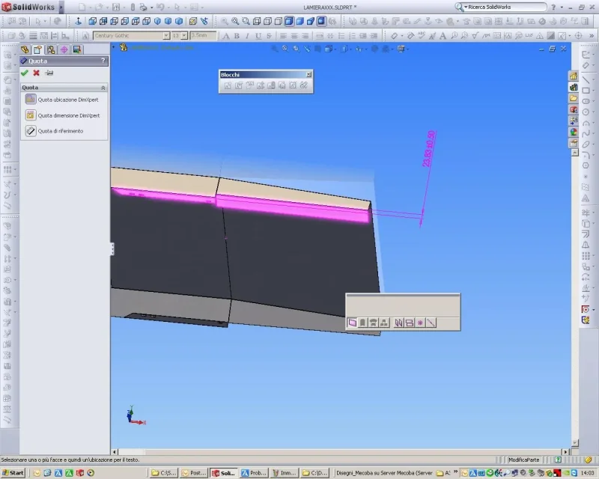Open the Appearances color ball task pane tab
Image resolution: width=599 pixels, height=479 pixels.
[x=574, y=132]
